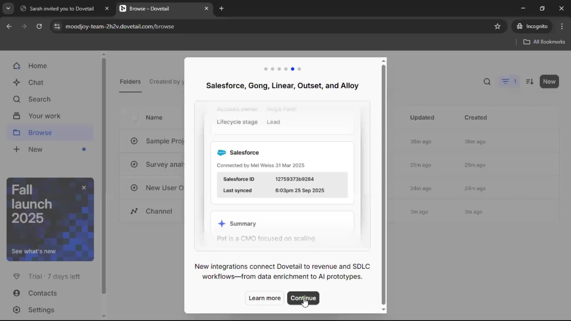Click the New button at top right
The width and height of the screenshot is (571, 321).
point(549,81)
